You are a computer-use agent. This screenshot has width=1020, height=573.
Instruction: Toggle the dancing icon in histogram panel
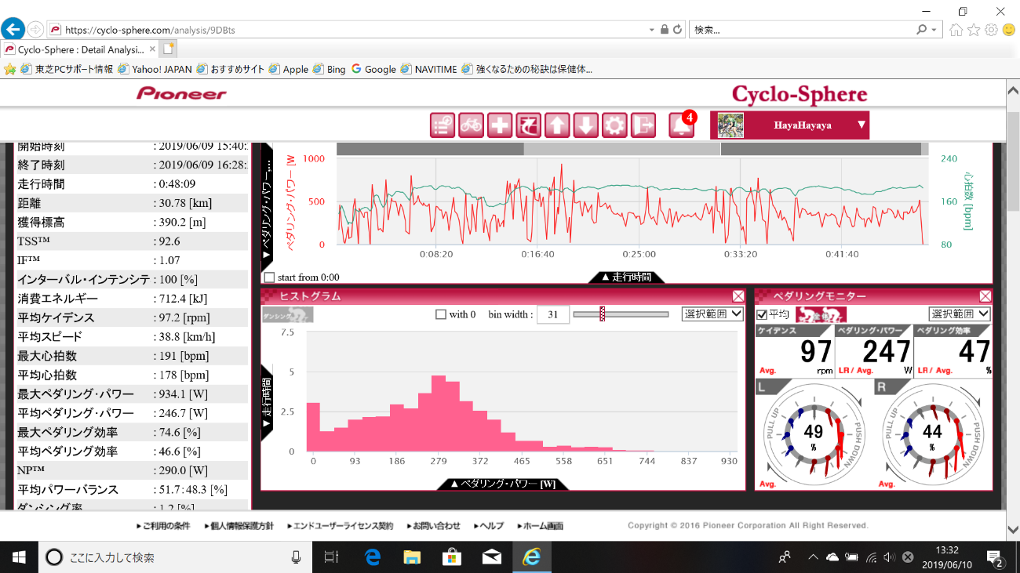click(x=287, y=314)
